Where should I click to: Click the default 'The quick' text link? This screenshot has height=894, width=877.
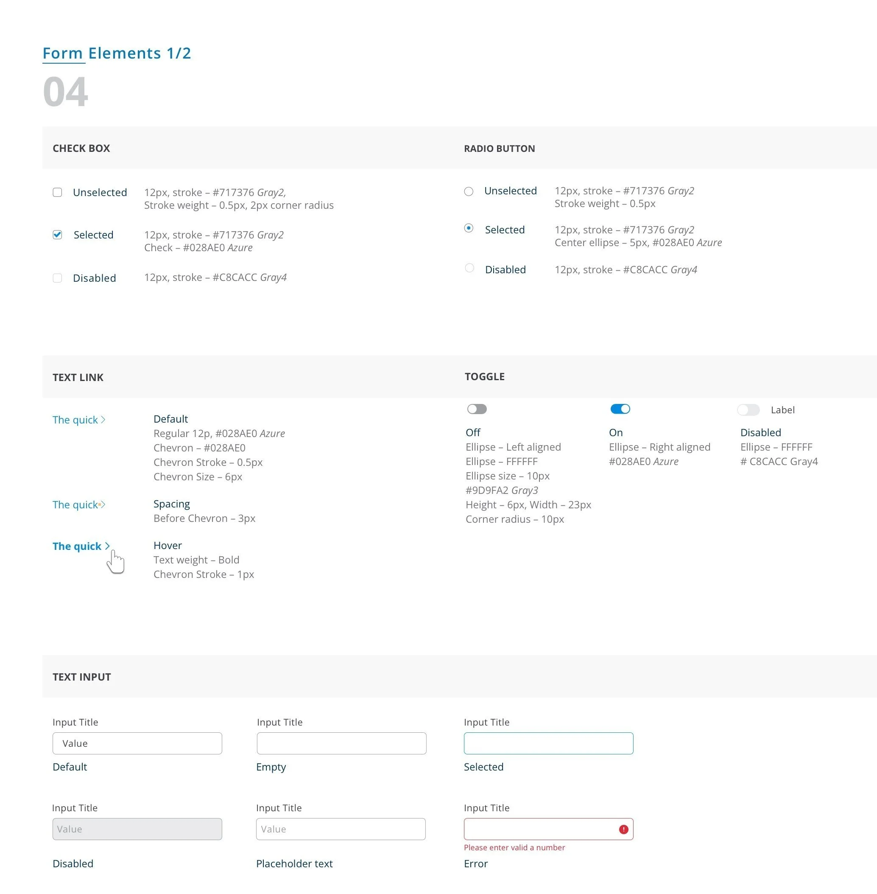pyautogui.click(x=75, y=420)
